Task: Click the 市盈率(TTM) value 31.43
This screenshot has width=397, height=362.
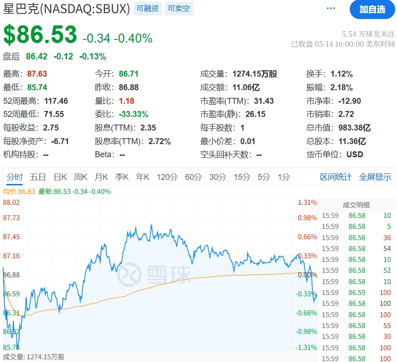Action: click(264, 101)
